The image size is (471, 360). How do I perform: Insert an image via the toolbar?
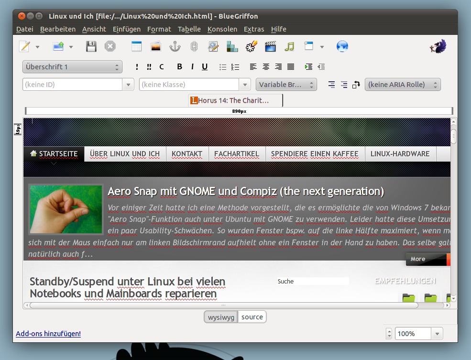click(x=155, y=46)
